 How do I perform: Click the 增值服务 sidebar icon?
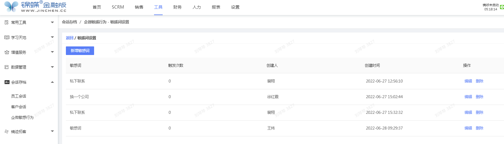tap(7, 52)
